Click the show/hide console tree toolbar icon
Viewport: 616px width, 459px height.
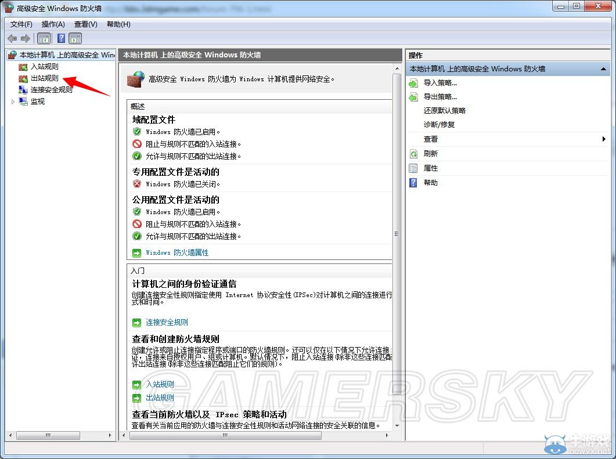click(44, 38)
